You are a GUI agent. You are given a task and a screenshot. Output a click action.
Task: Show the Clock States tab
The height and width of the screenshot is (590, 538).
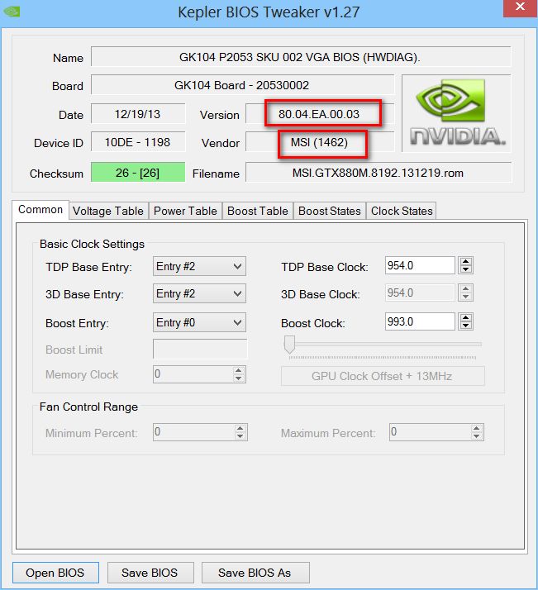pos(402,211)
